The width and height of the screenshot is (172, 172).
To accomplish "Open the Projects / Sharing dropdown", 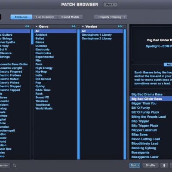I will point(111,17).
